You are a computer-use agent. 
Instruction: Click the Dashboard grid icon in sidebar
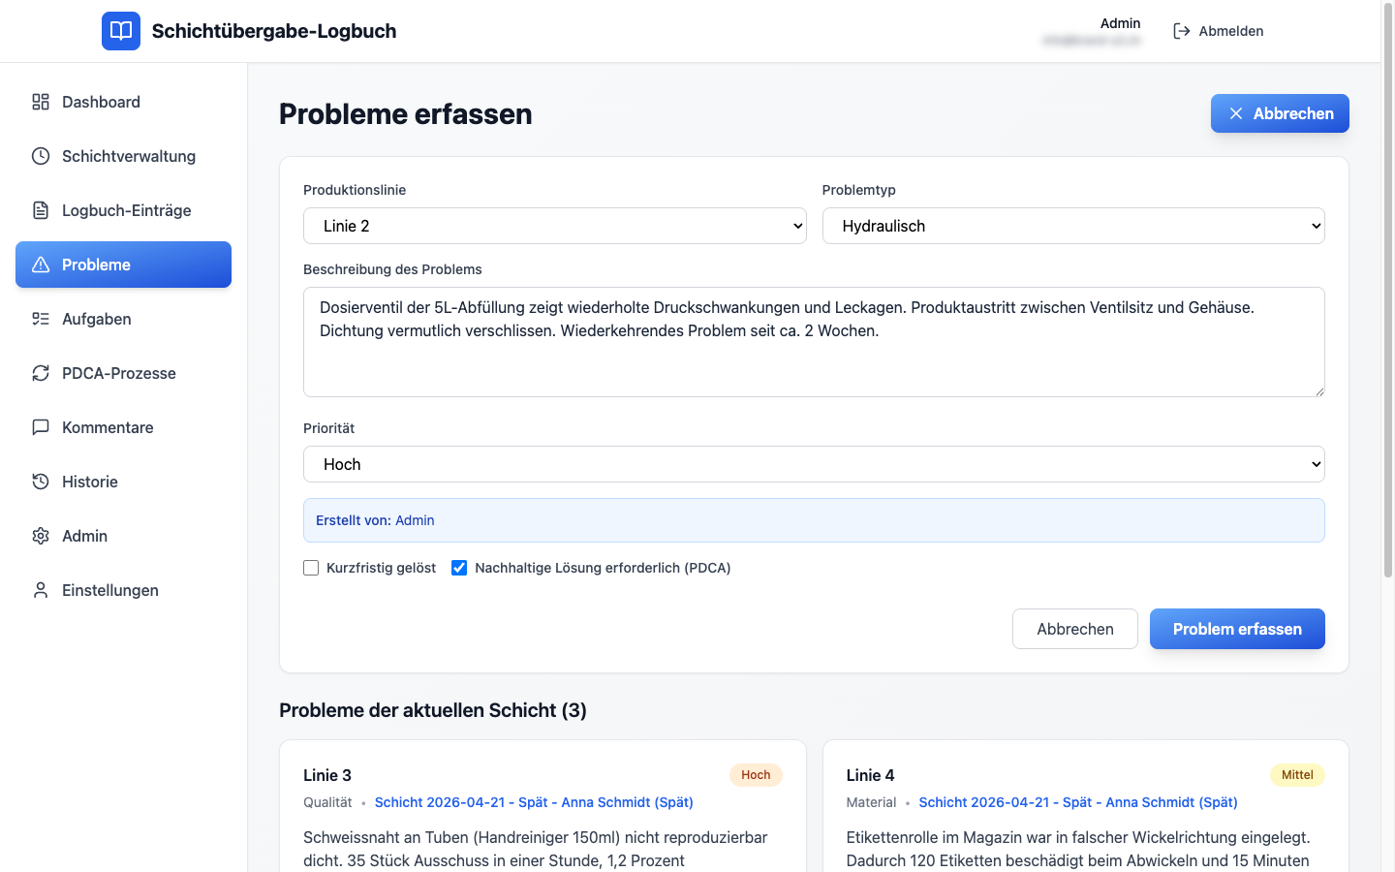coord(41,102)
